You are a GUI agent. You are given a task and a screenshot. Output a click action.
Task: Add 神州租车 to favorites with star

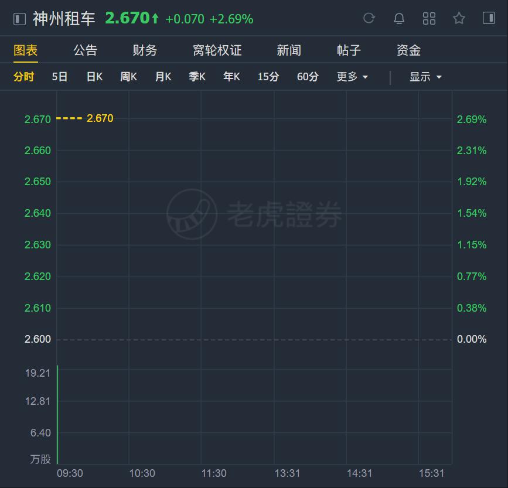tap(459, 18)
